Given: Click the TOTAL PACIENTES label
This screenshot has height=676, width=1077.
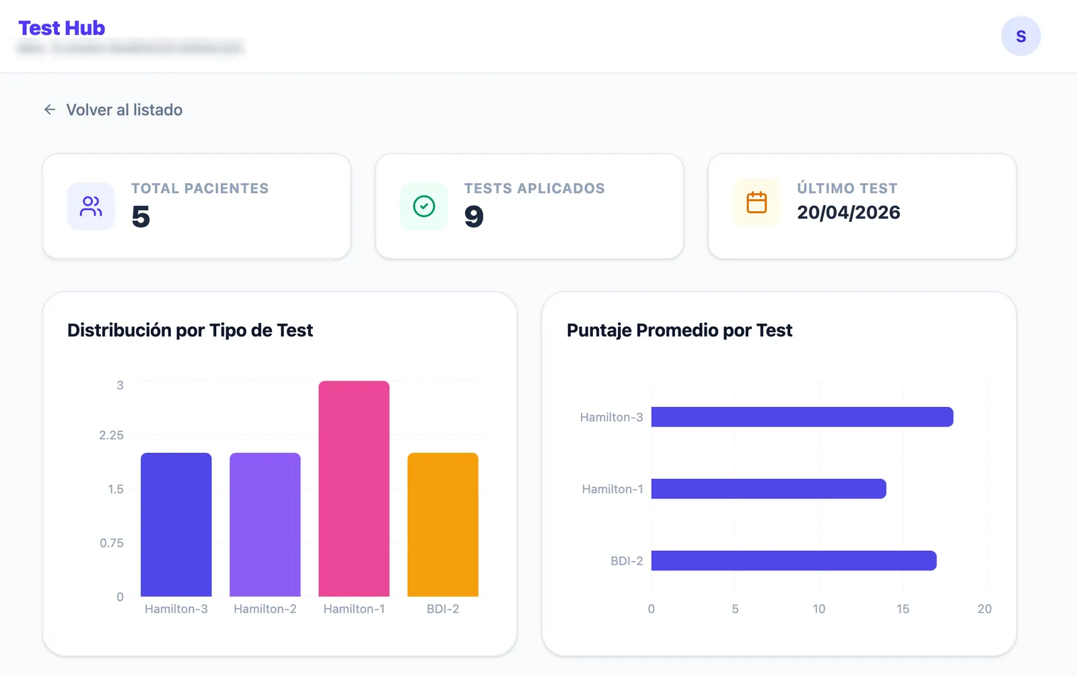Looking at the screenshot, I should (200, 188).
